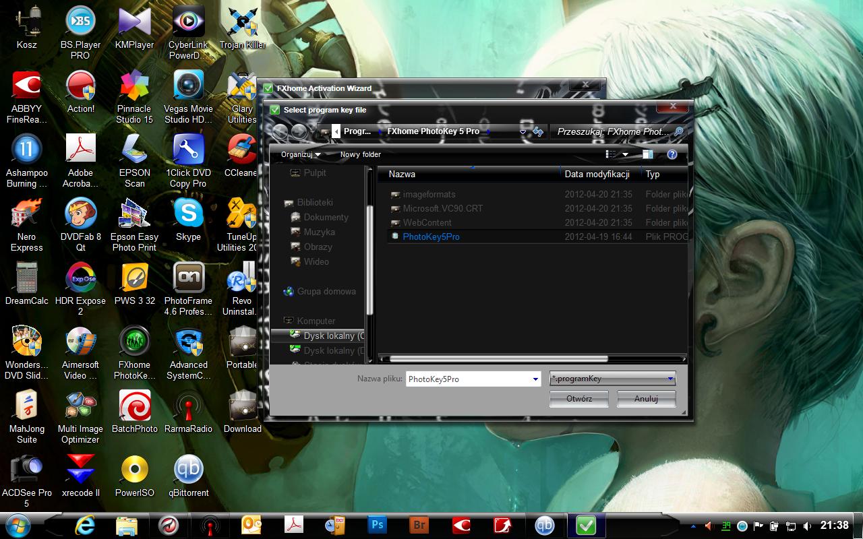The image size is (863, 539).
Task: Select the PhotoKey5Pro file row
Action: 537,236
